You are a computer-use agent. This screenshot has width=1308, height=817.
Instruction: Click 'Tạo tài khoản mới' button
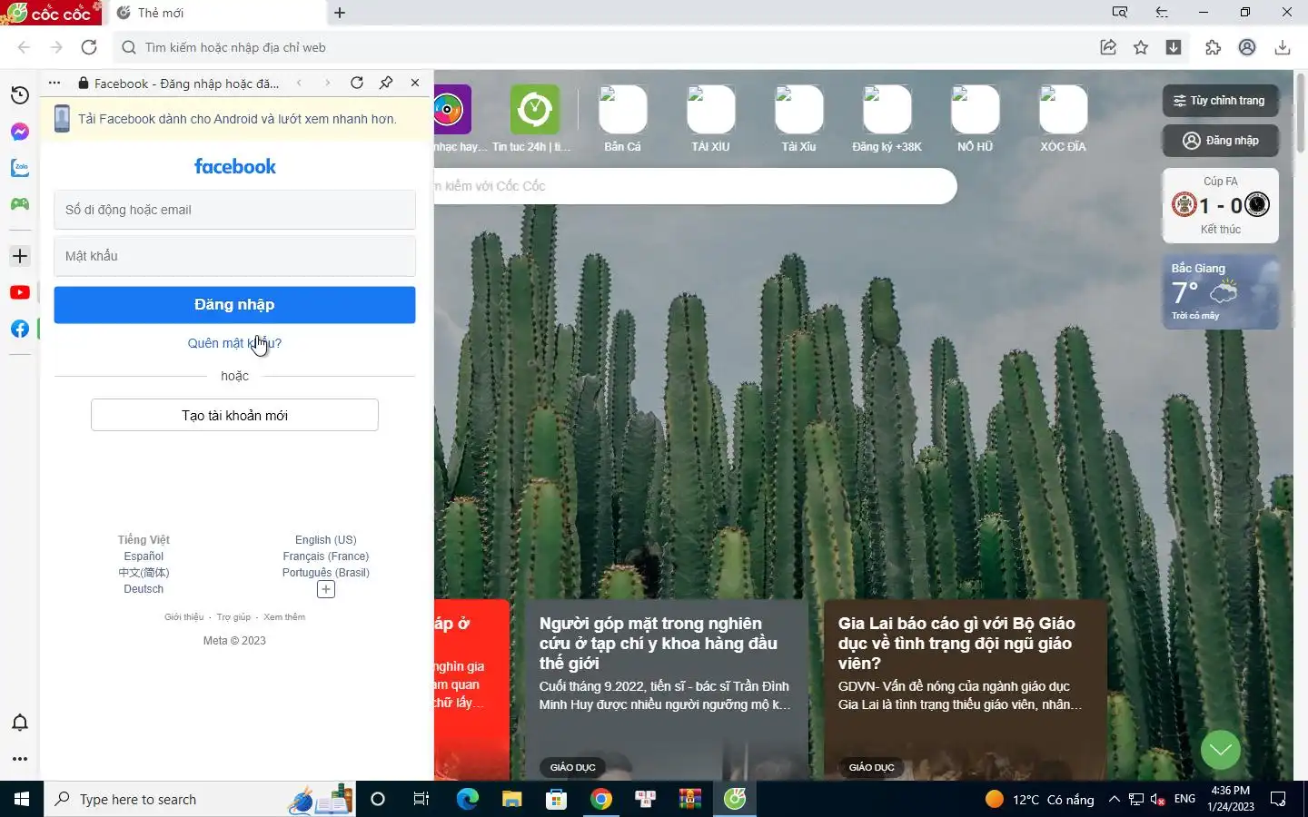[x=234, y=415]
